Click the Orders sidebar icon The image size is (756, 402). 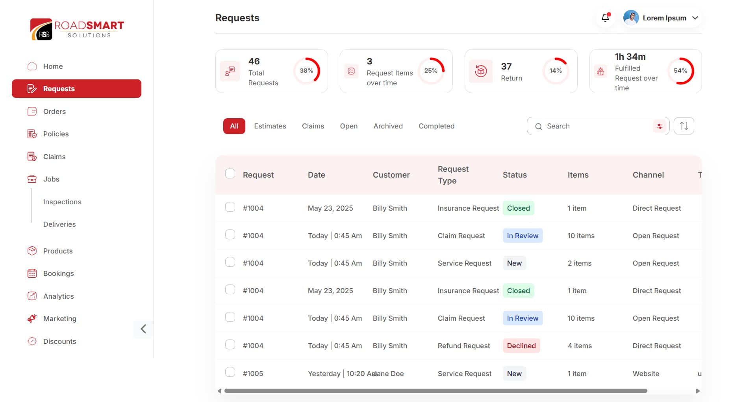click(x=32, y=111)
